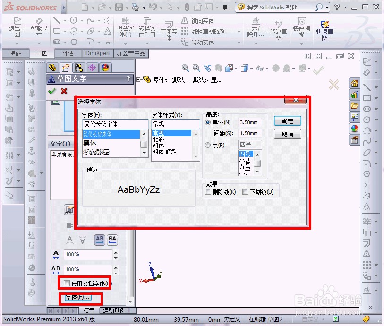Switch to Office Products (办公室产品) tab

[131, 53]
